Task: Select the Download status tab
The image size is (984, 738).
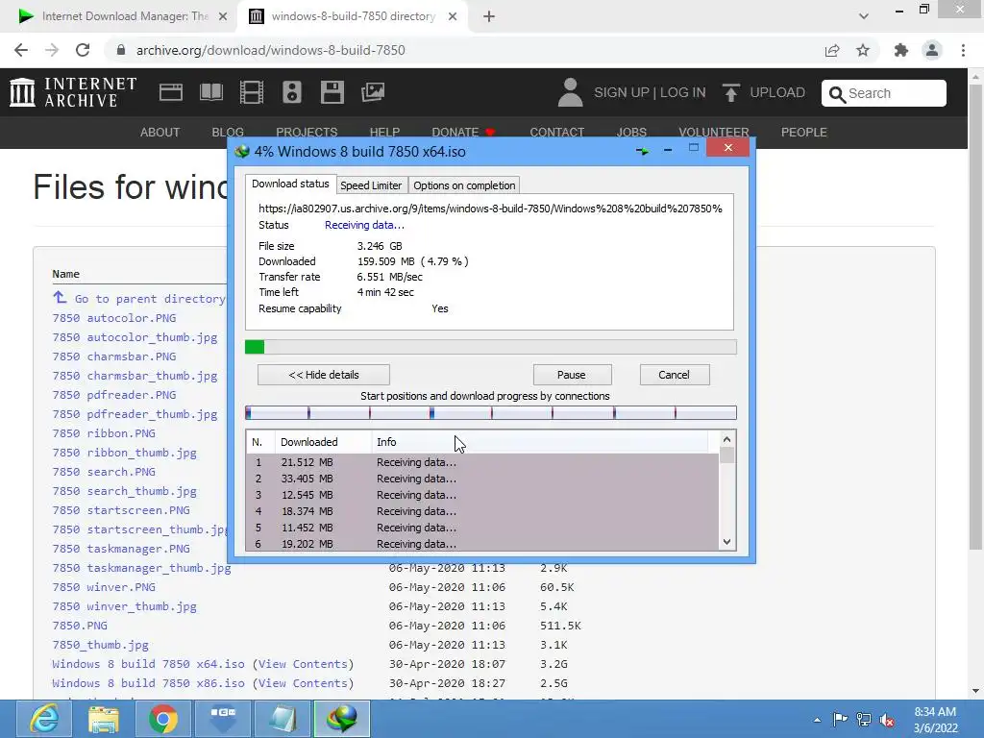Action: pos(290,184)
